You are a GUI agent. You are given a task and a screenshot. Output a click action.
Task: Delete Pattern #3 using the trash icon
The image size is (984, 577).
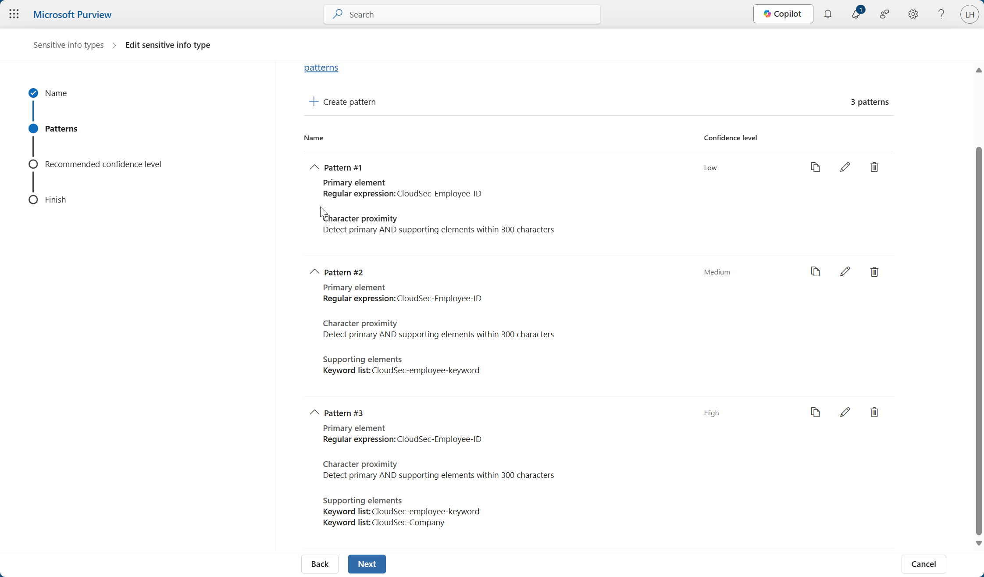click(x=874, y=413)
